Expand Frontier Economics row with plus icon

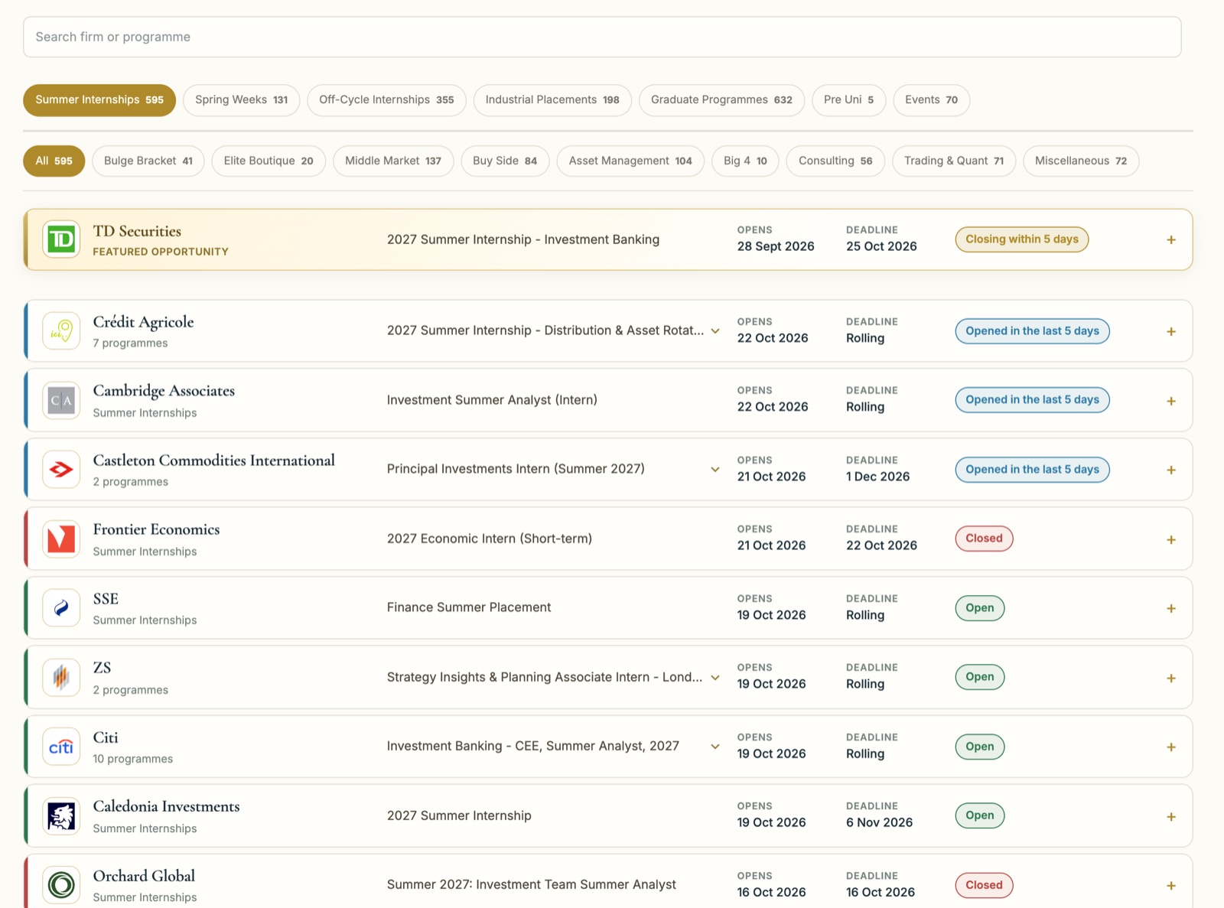[1171, 540]
